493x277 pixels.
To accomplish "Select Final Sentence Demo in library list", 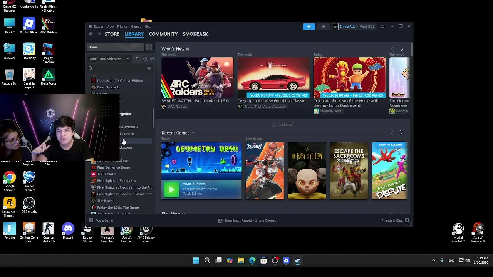I will (114, 167).
